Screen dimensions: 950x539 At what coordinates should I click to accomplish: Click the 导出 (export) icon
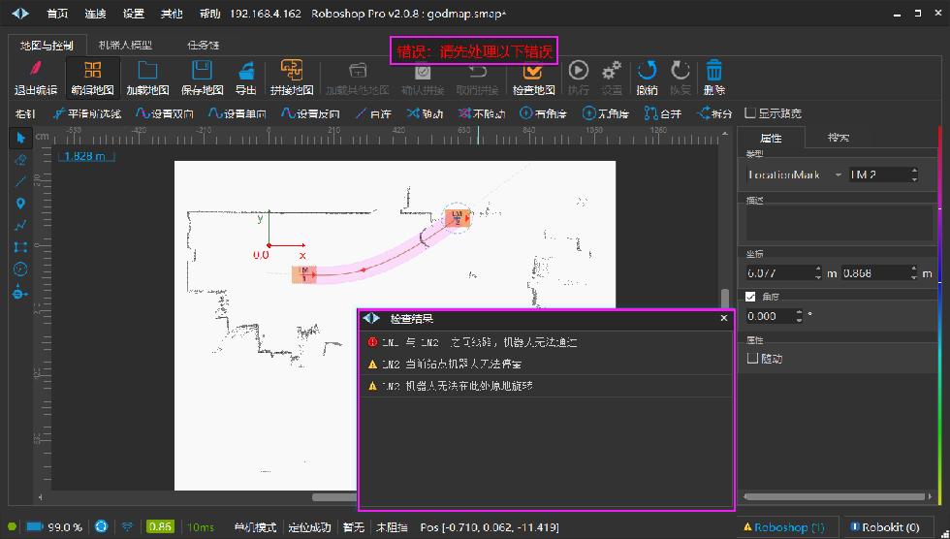click(246, 70)
